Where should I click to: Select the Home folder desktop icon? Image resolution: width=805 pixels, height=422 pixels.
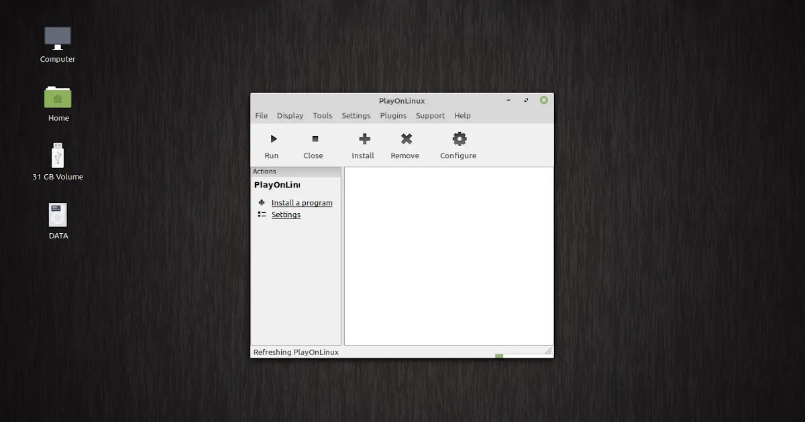point(58,97)
